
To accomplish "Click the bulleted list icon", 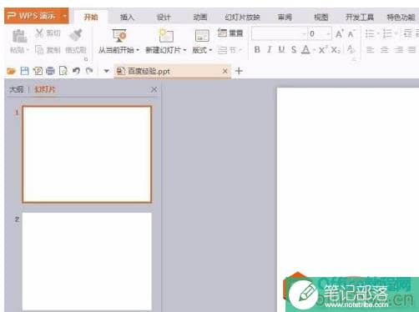I will [370, 34].
